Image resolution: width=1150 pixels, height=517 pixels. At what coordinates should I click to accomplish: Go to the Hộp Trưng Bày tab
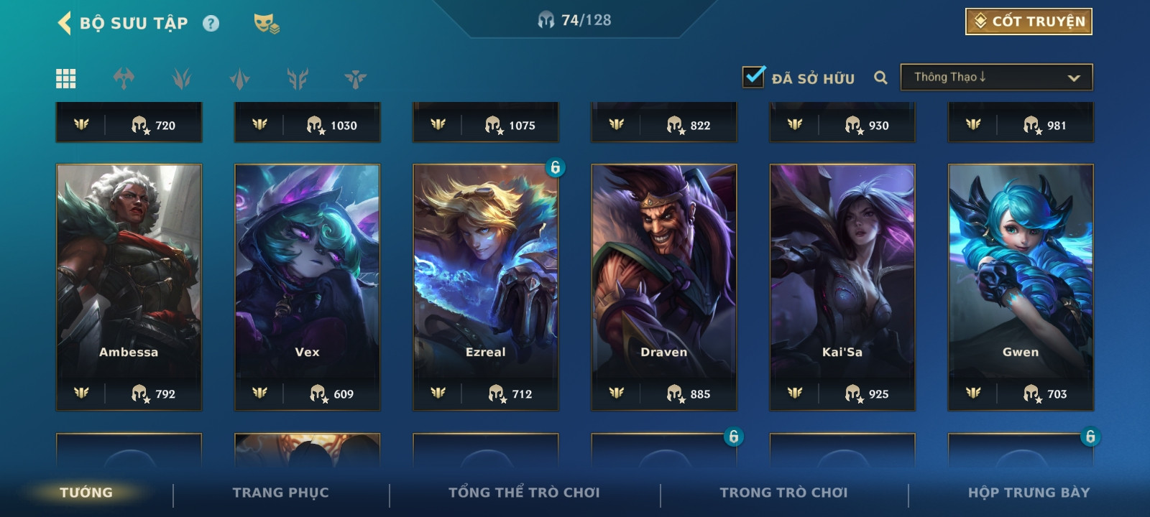[1029, 493]
